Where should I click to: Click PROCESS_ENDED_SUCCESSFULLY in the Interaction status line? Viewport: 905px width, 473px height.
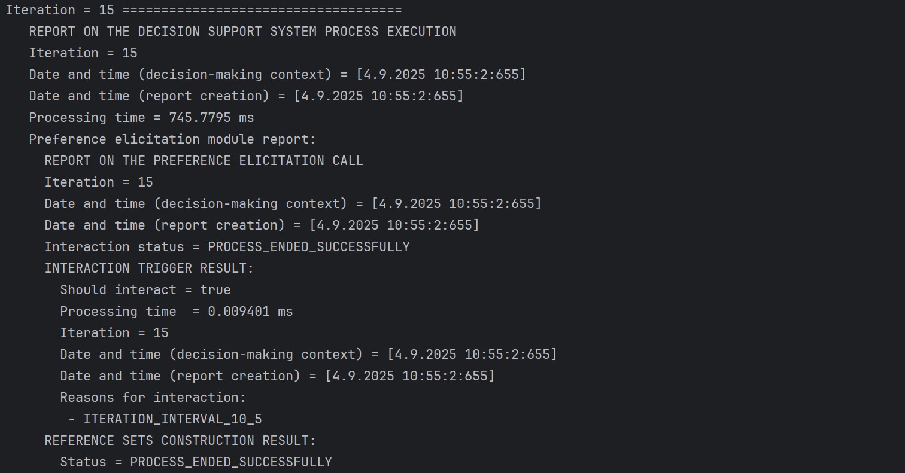click(x=308, y=247)
